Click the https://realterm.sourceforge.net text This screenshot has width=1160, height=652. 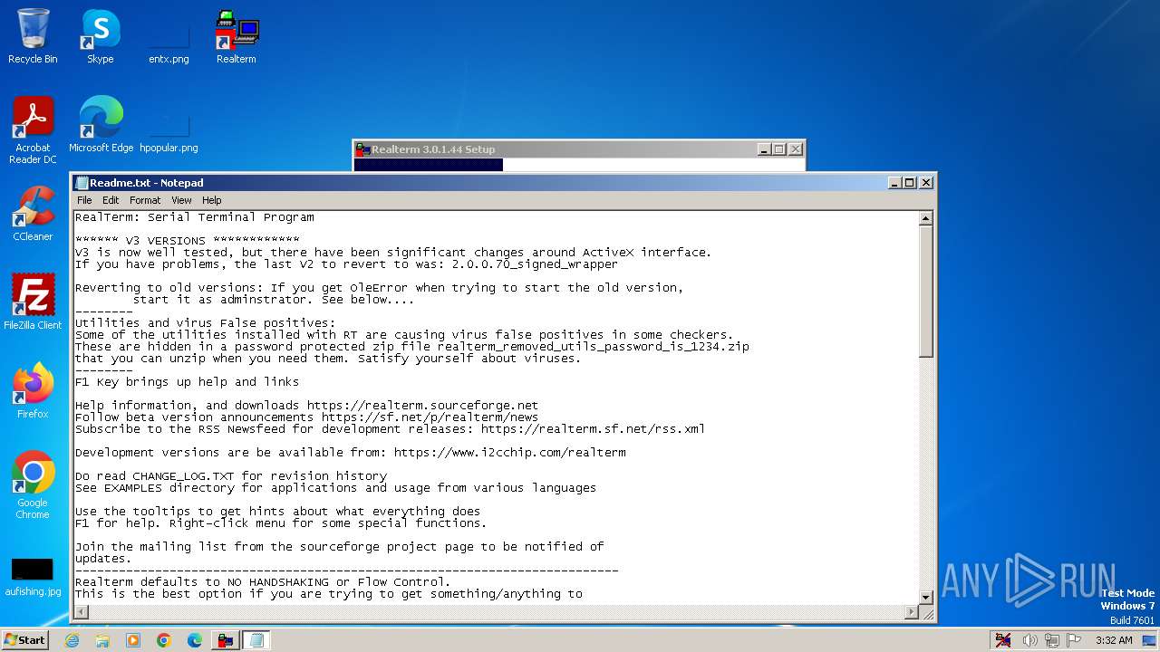(422, 406)
